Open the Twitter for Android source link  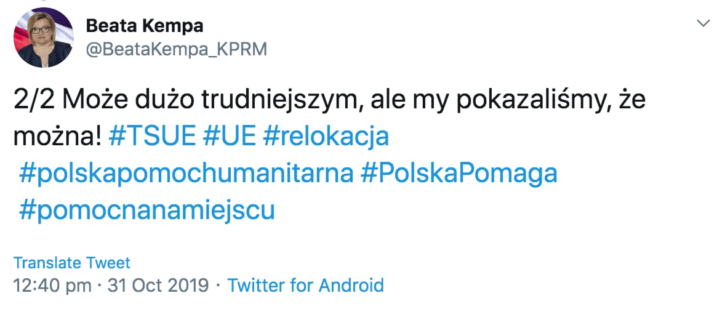click(306, 286)
